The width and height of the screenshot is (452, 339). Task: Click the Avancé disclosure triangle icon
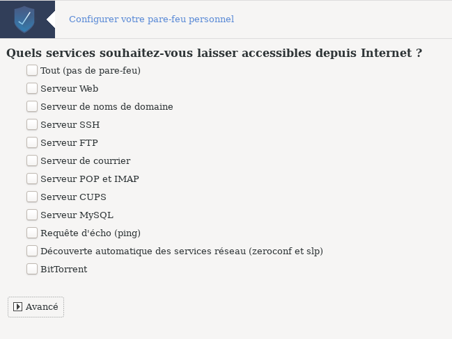(x=17, y=307)
